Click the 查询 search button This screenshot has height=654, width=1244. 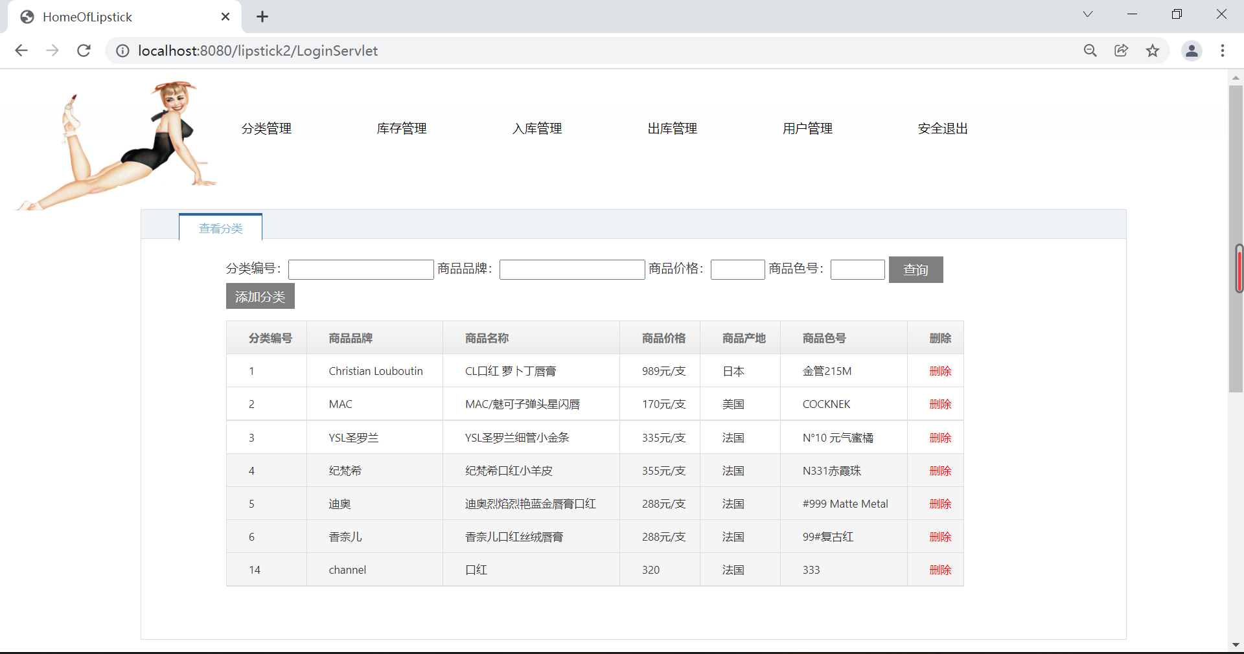[x=916, y=269]
